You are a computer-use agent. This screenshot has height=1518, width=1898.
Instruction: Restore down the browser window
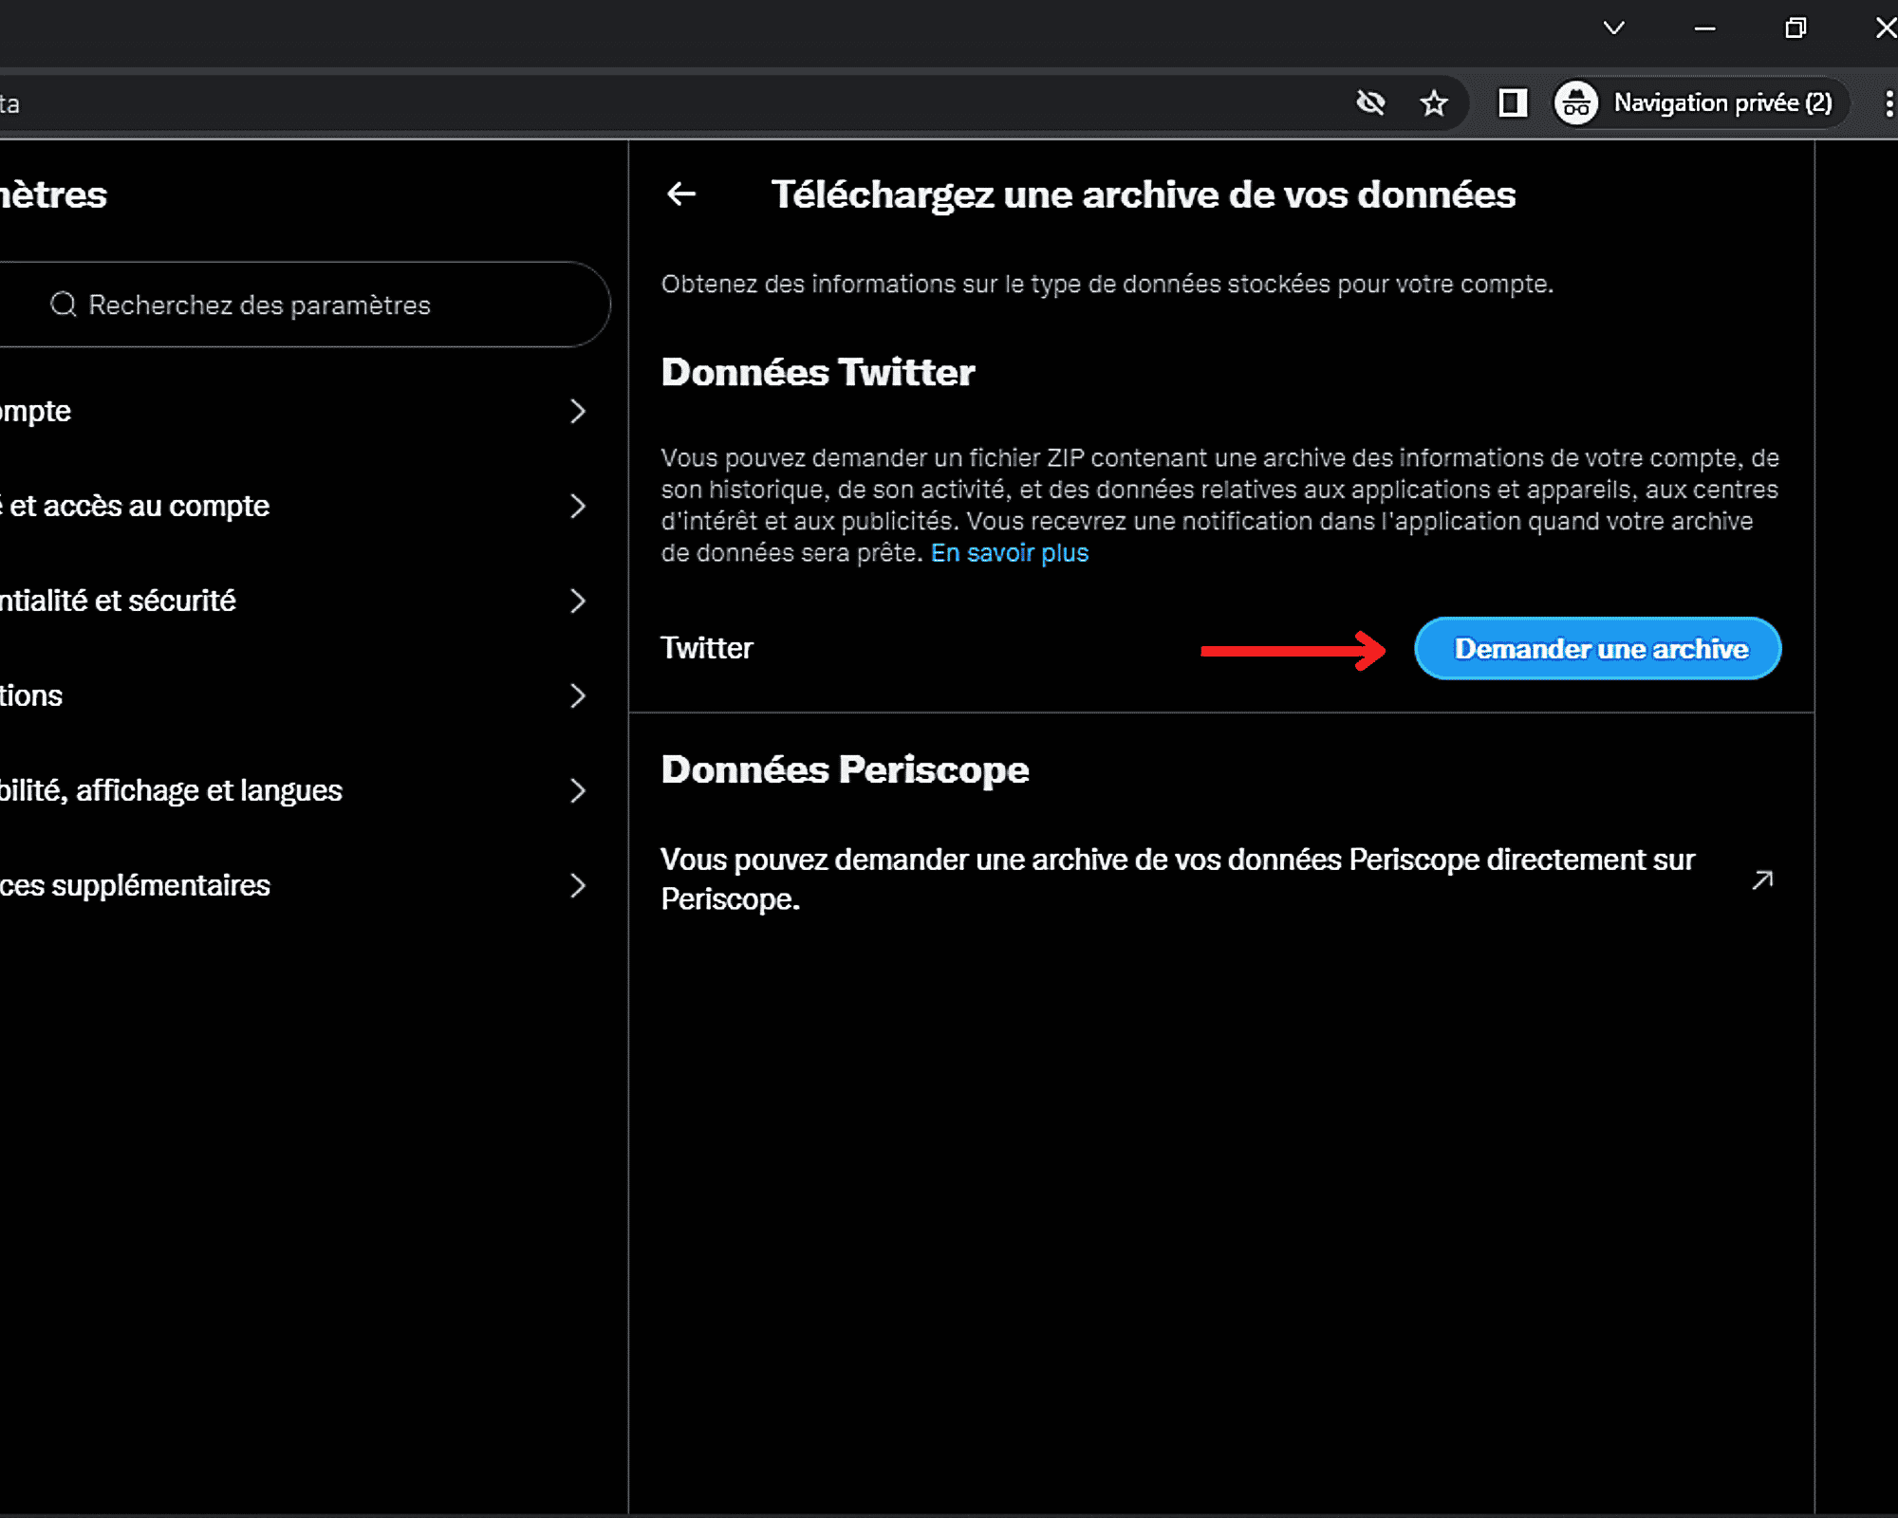pos(1795,28)
